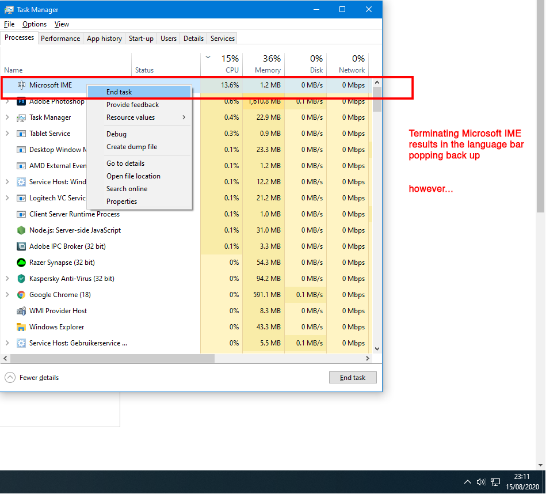Expand Service Host: Gebruikerservice group

(7, 343)
